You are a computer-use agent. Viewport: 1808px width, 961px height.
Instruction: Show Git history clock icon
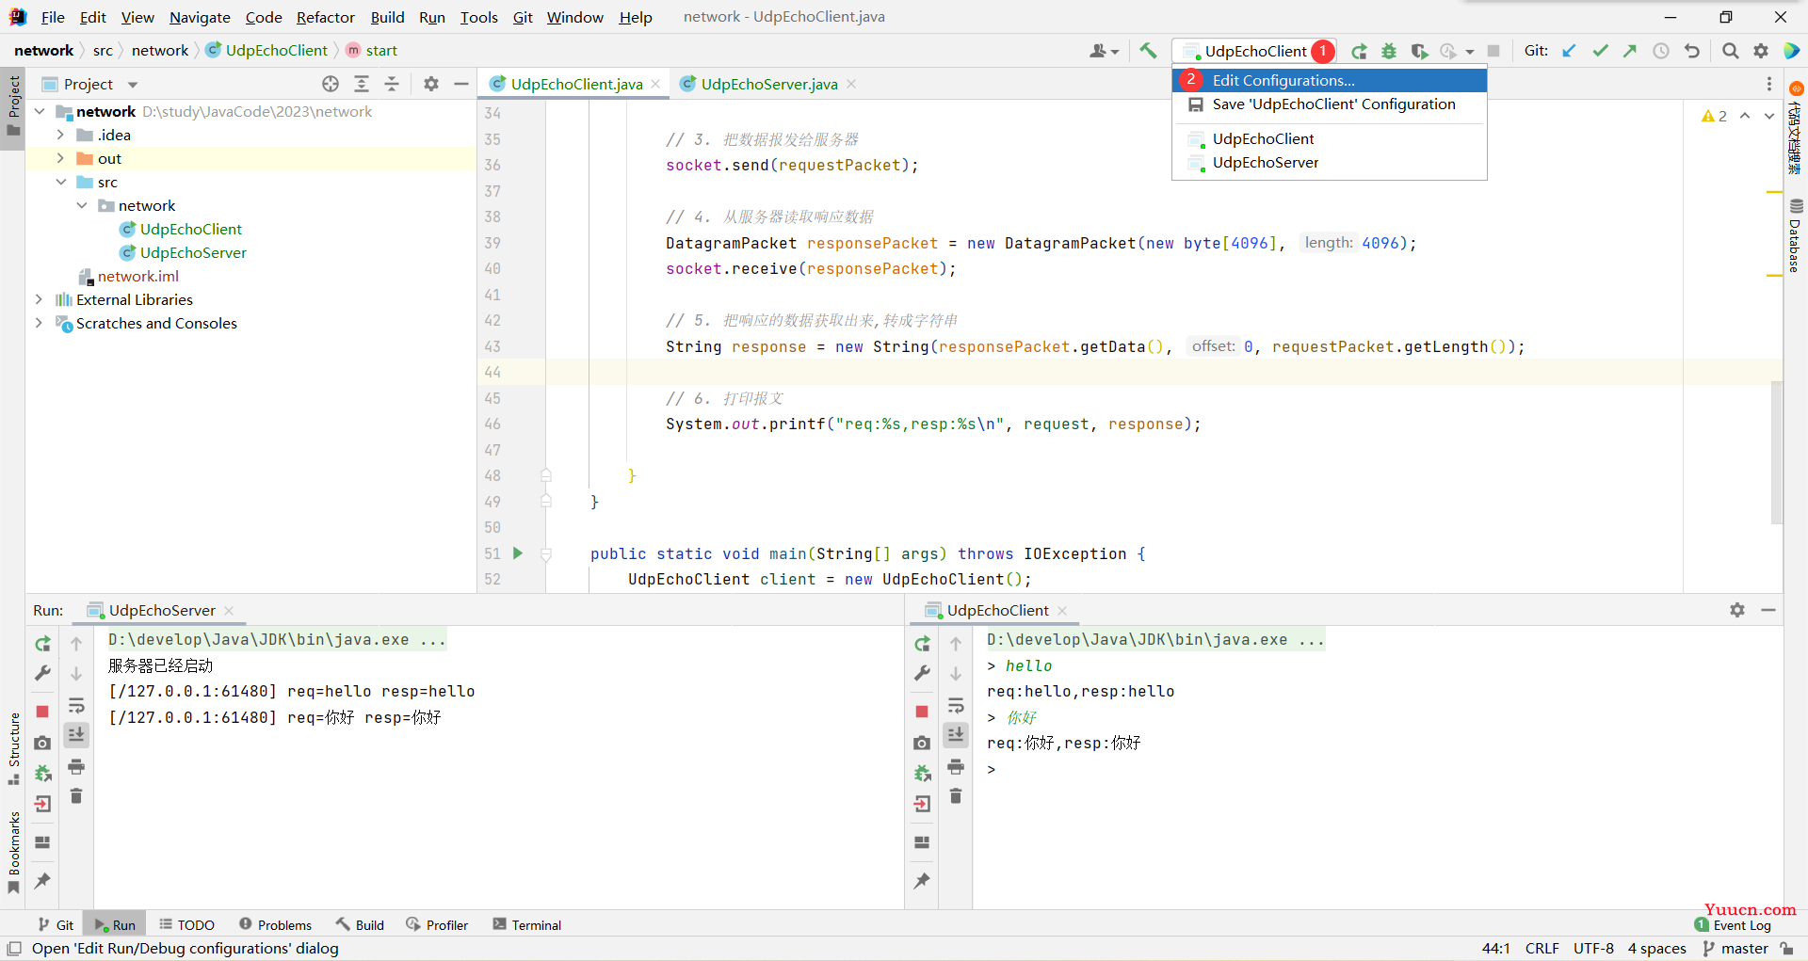coord(1661,51)
